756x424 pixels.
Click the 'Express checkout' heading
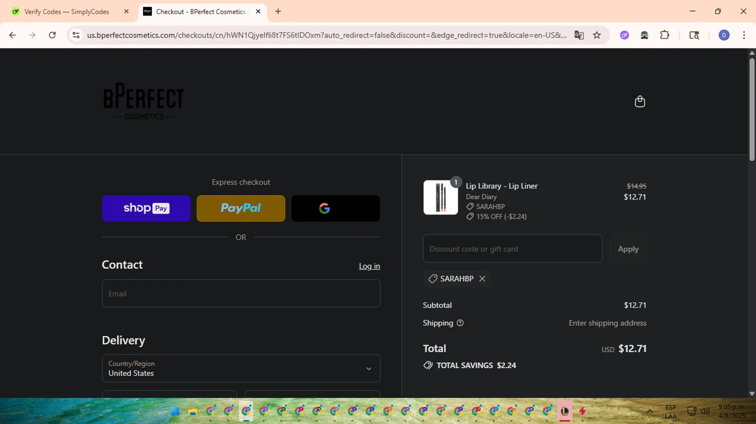(241, 182)
